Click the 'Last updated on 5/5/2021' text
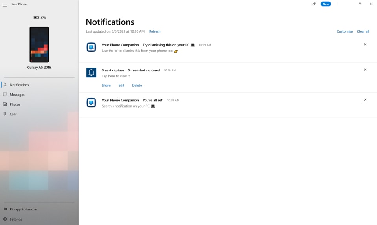Image resolution: width=377 pixels, height=225 pixels. [x=115, y=31]
